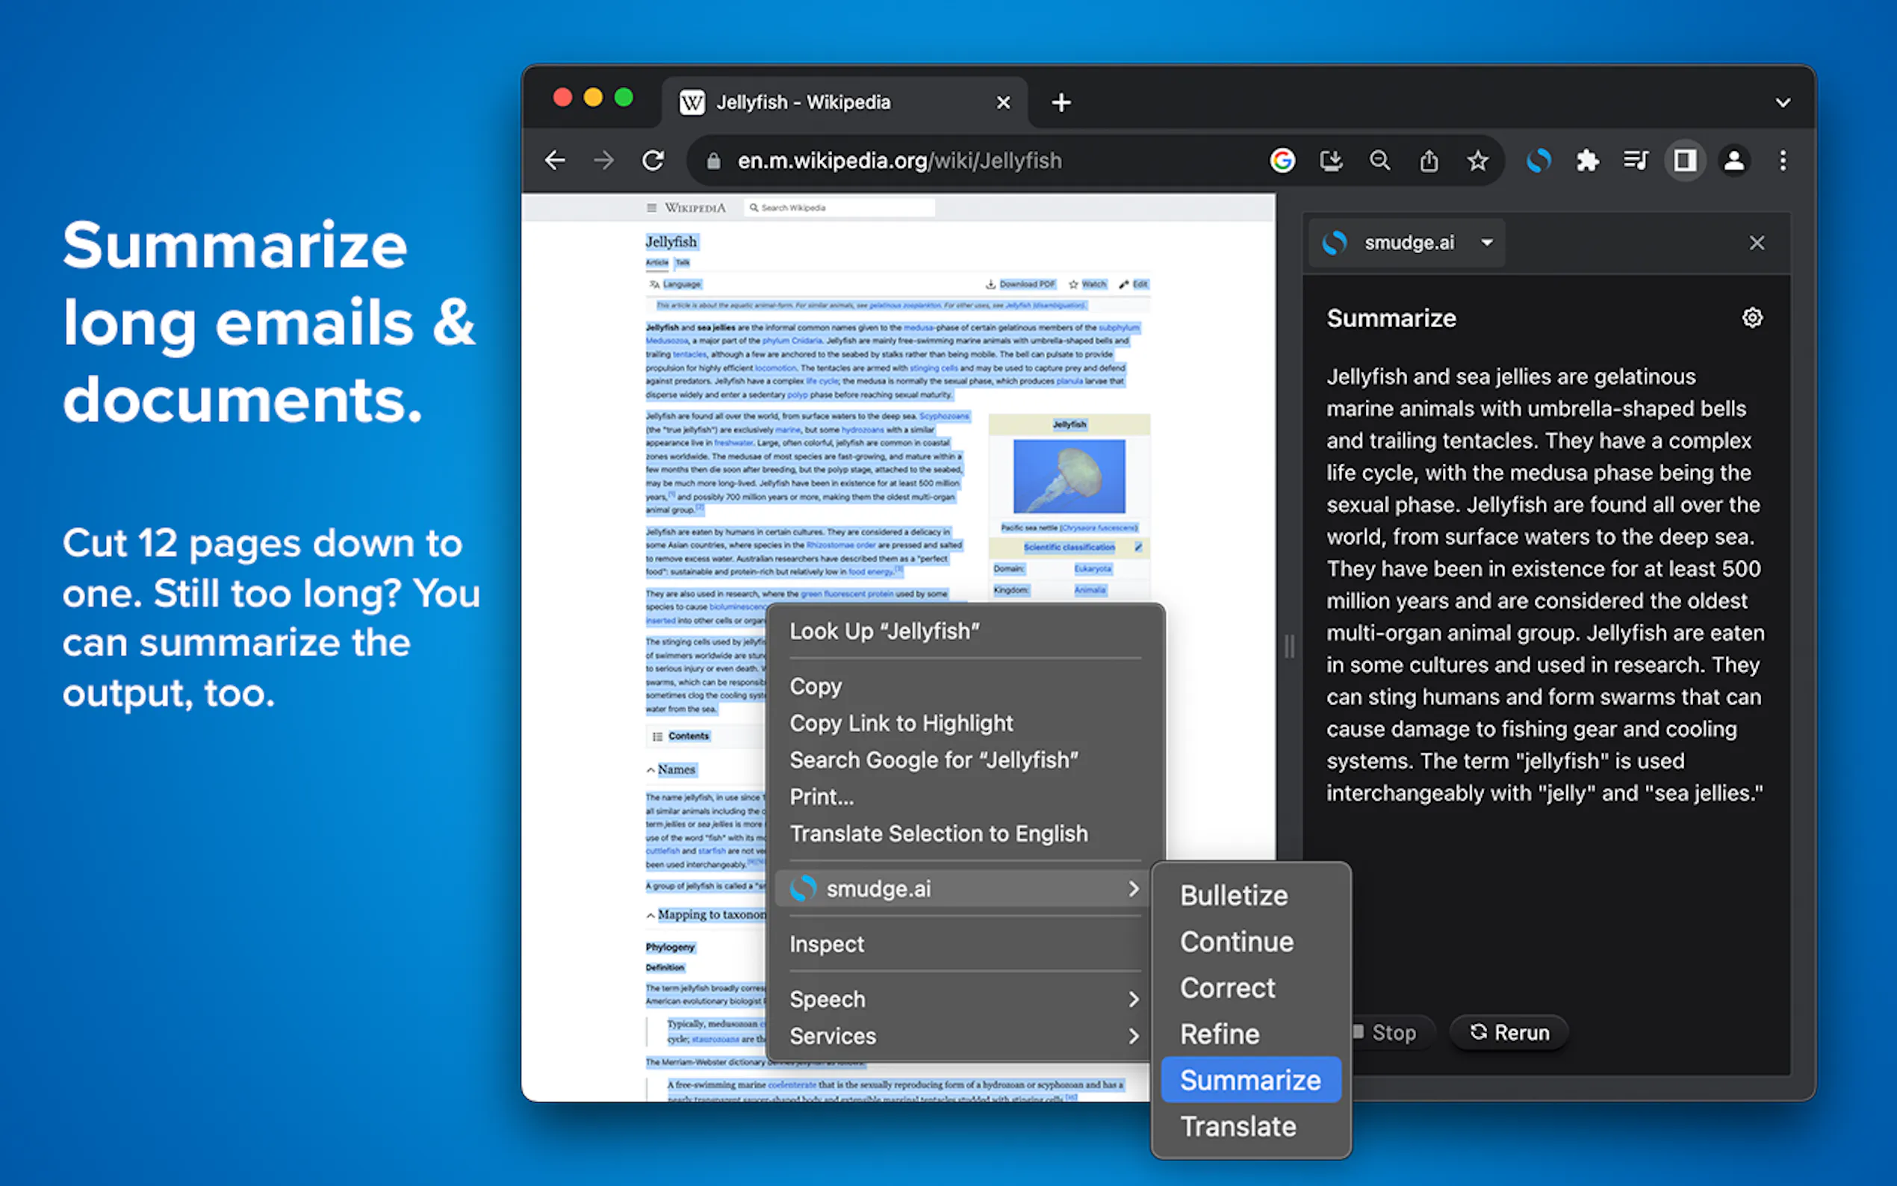
Task: Bookmark this page with the star icon
Action: pos(1477,161)
